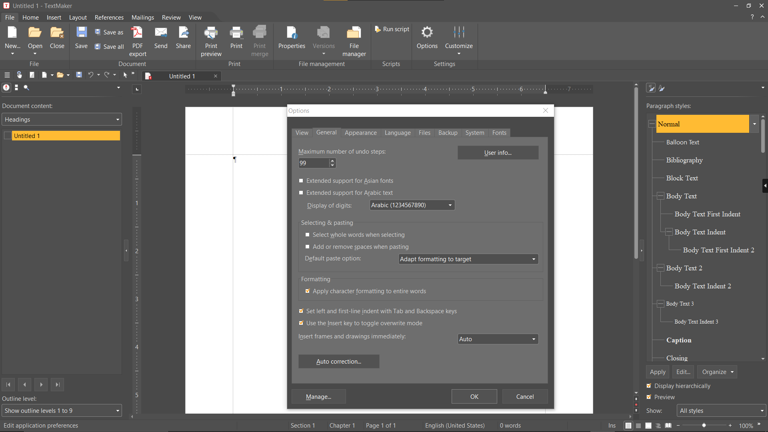Click the PDF export icon
Screen dimensions: 768x432
[137, 33]
